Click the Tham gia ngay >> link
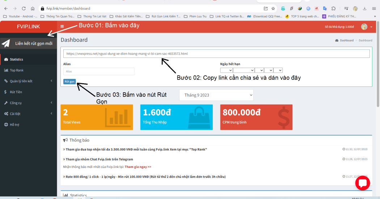Screen dimensions: 380x199 click(138, 167)
